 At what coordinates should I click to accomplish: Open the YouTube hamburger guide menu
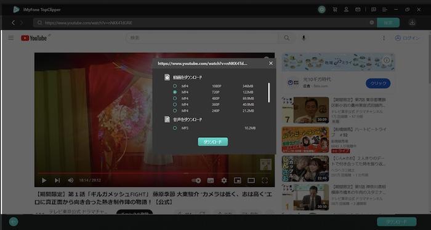tap(11, 38)
